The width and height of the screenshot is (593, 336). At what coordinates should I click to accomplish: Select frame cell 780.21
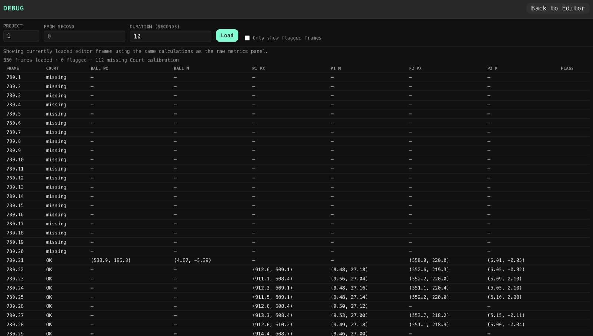(x=15, y=260)
